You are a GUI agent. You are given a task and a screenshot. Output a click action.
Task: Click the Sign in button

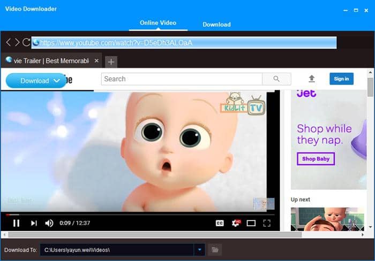[341, 79]
